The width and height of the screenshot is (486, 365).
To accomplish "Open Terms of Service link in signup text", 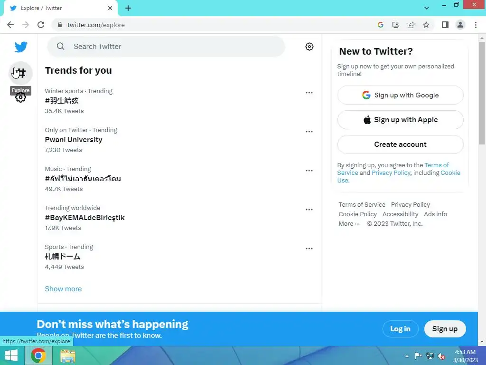I will click(x=437, y=165).
